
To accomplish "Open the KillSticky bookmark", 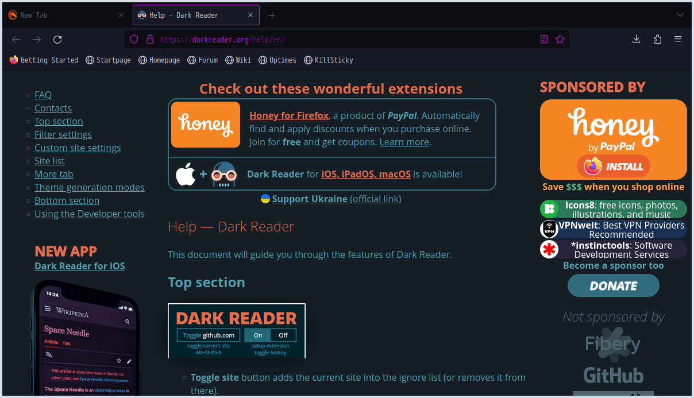I will (329, 60).
